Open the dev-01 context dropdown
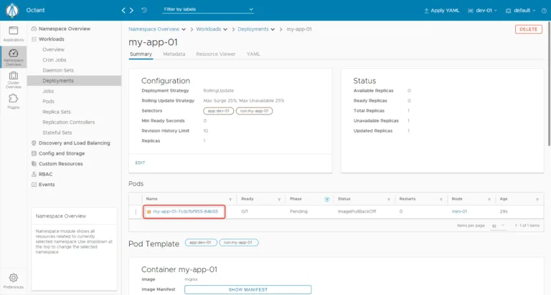This screenshot has width=551, height=295. (x=482, y=11)
